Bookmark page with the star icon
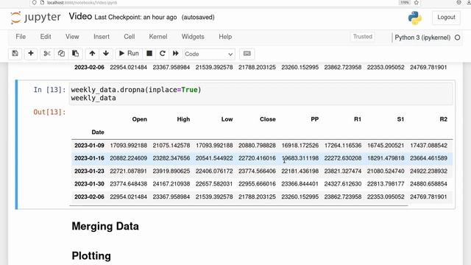This screenshot has height=265, width=471. (x=417, y=2)
